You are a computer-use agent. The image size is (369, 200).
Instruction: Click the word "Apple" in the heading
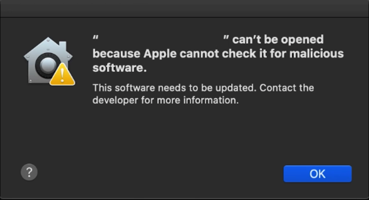coord(160,54)
